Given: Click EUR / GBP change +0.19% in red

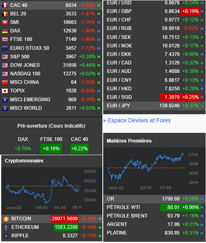Looking at the screenshot, I should pyautogui.click(x=191, y=11).
